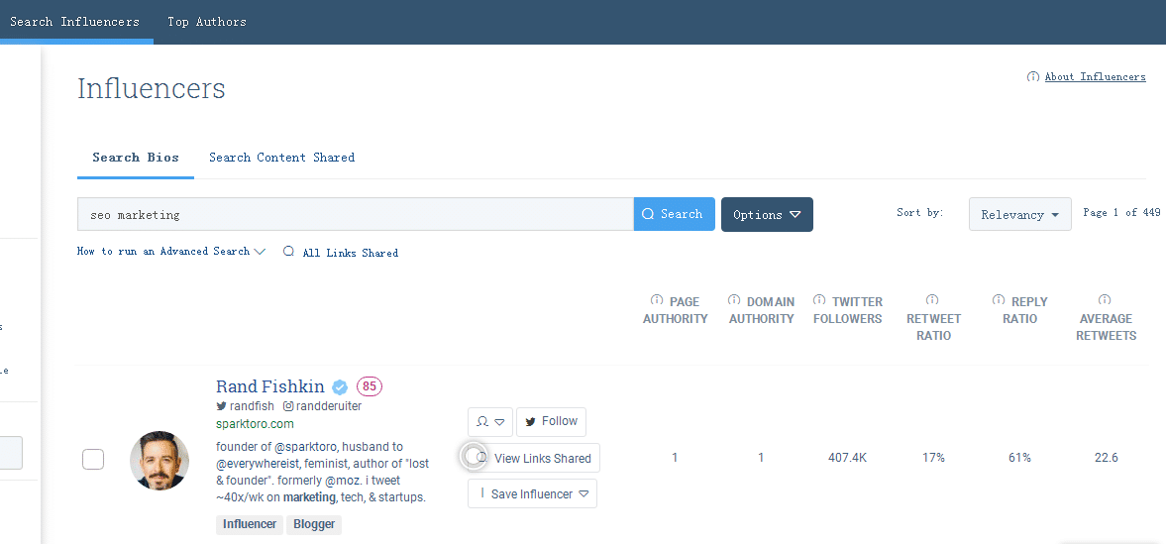Click the Follow button
Viewport: 1166px width, 544px height.
[551, 421]
